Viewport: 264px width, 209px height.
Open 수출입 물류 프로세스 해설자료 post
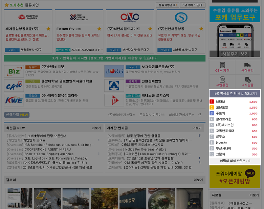tap(142, 145)
